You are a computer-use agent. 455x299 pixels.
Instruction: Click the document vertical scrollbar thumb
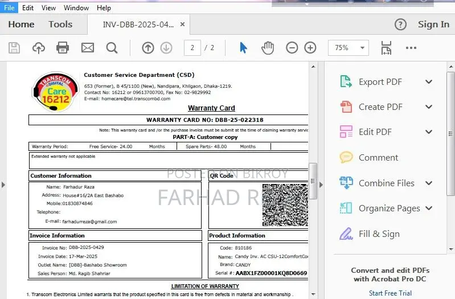(x=313, y=181)
